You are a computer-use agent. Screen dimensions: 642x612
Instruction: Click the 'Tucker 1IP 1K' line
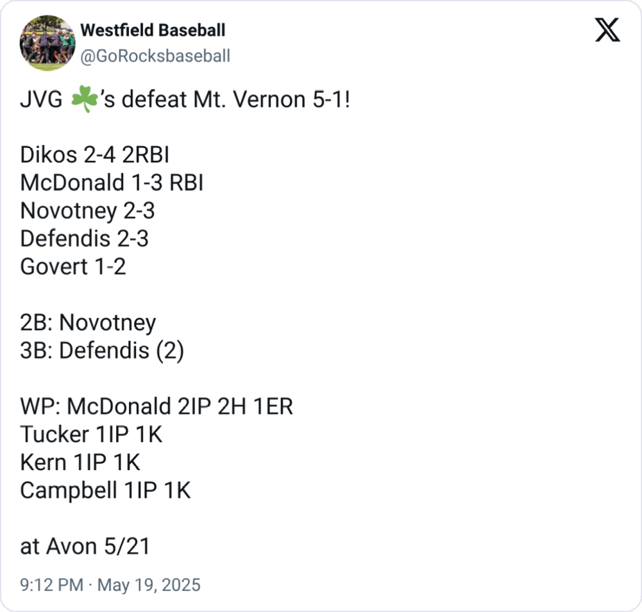pos(91,434)
